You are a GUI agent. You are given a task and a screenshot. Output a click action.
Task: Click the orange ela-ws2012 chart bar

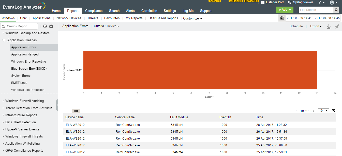pos(200,70)
